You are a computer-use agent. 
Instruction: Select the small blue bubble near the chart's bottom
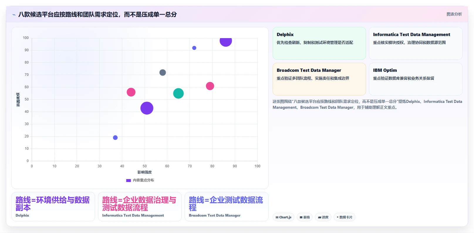(115, 138)
